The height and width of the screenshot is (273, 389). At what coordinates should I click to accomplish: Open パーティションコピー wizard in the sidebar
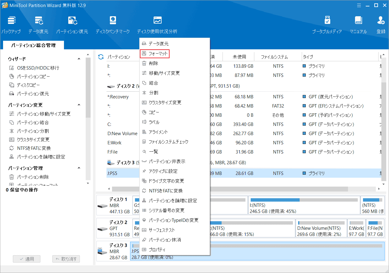point(29,77)
